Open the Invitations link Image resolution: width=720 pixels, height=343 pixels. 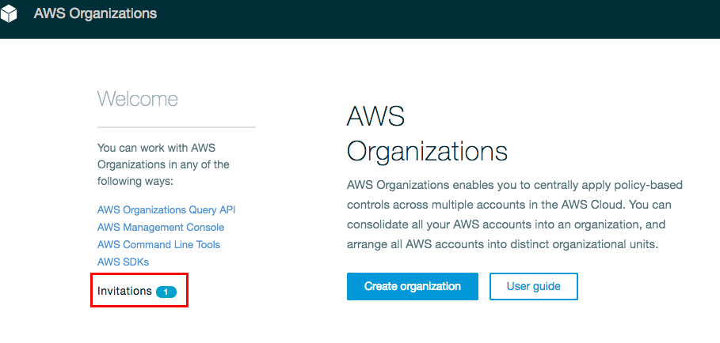[124, 291]
